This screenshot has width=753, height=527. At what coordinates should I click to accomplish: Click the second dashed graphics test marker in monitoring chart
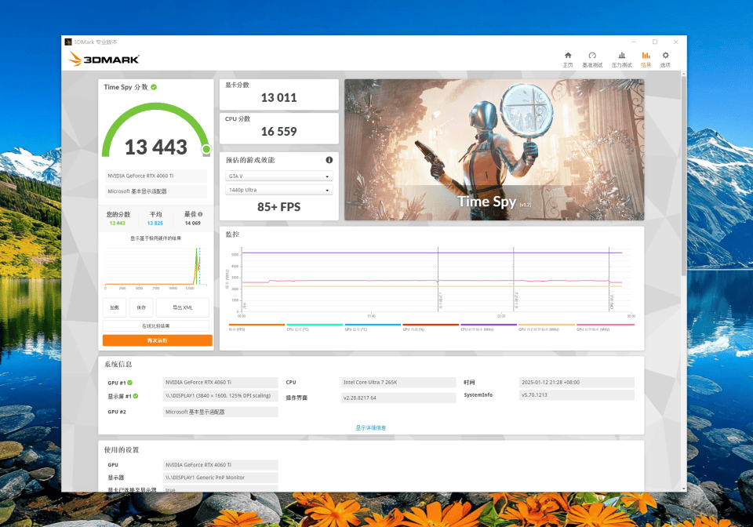513,279
